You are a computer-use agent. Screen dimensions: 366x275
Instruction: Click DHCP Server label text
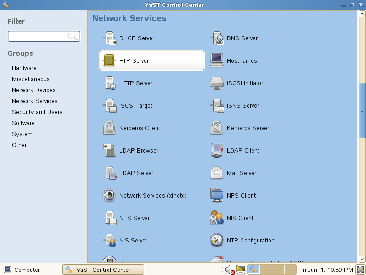click(137, 38)
